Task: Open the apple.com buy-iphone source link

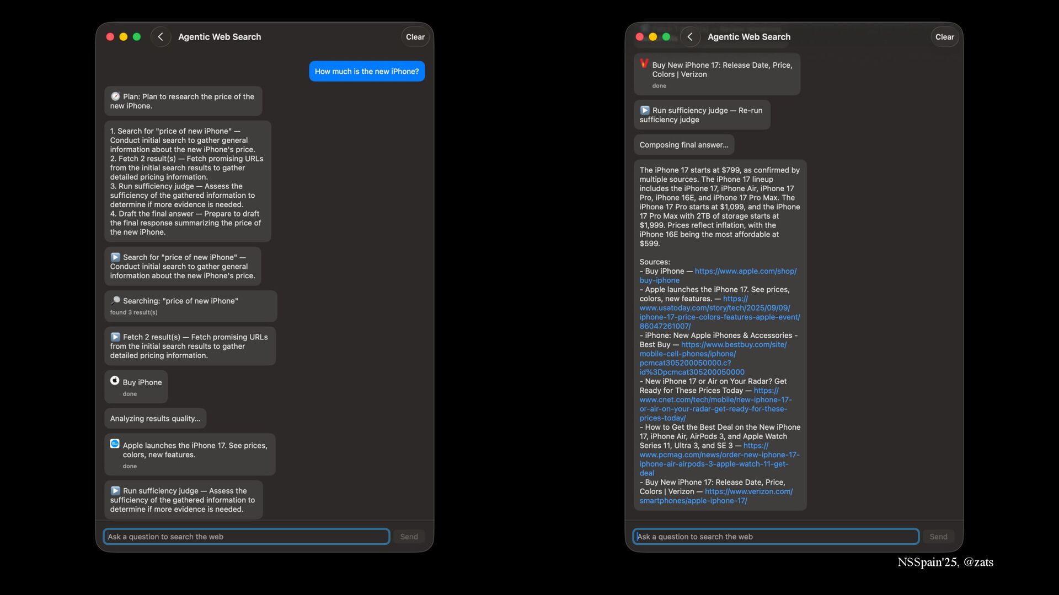Action: [x=745, y=271]
